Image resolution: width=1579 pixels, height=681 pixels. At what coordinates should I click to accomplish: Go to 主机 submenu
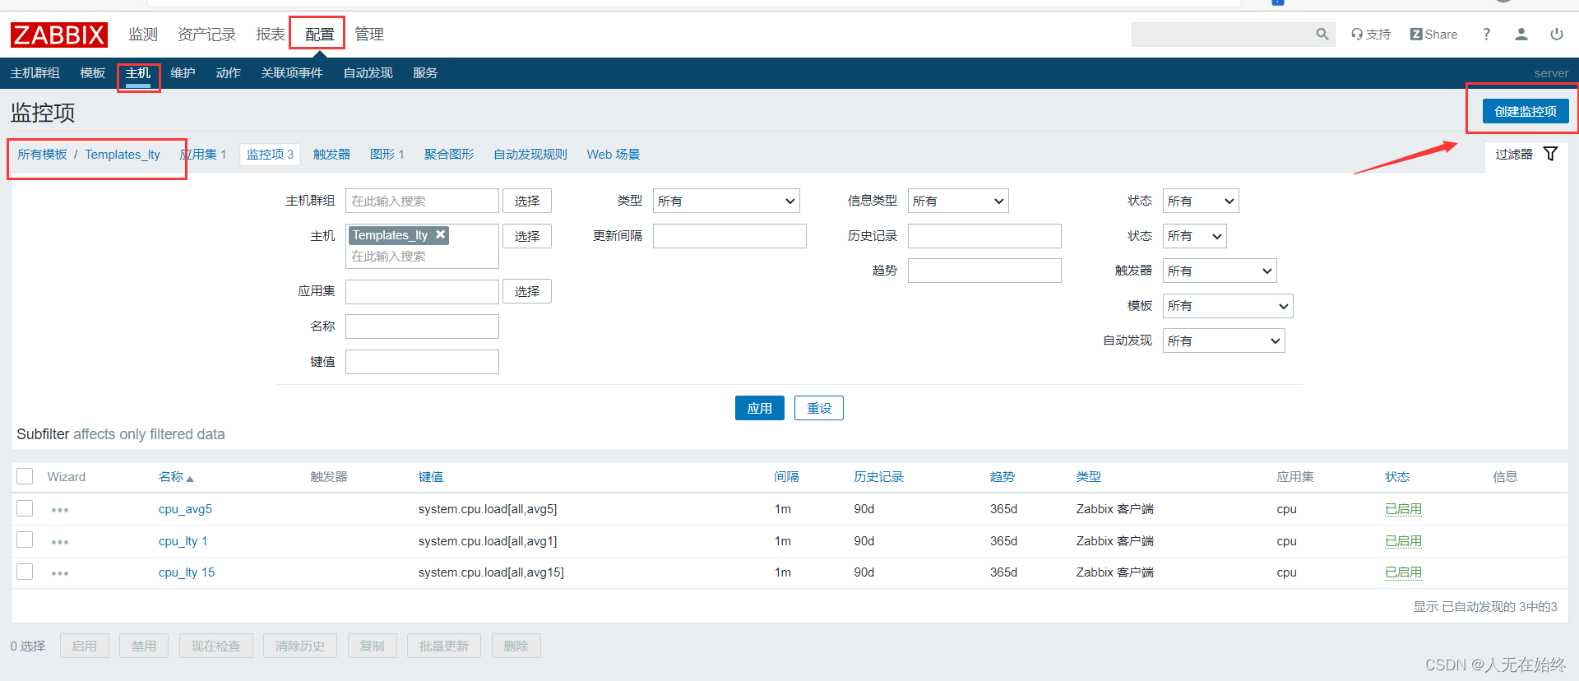click(x=138, y=73)
